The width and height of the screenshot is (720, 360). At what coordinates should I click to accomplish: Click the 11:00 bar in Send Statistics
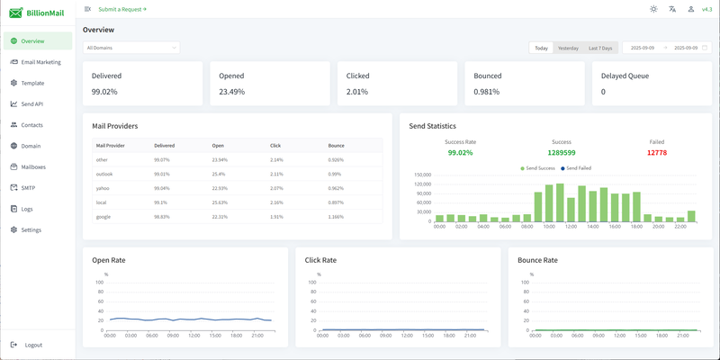click(x=560, y=202)
